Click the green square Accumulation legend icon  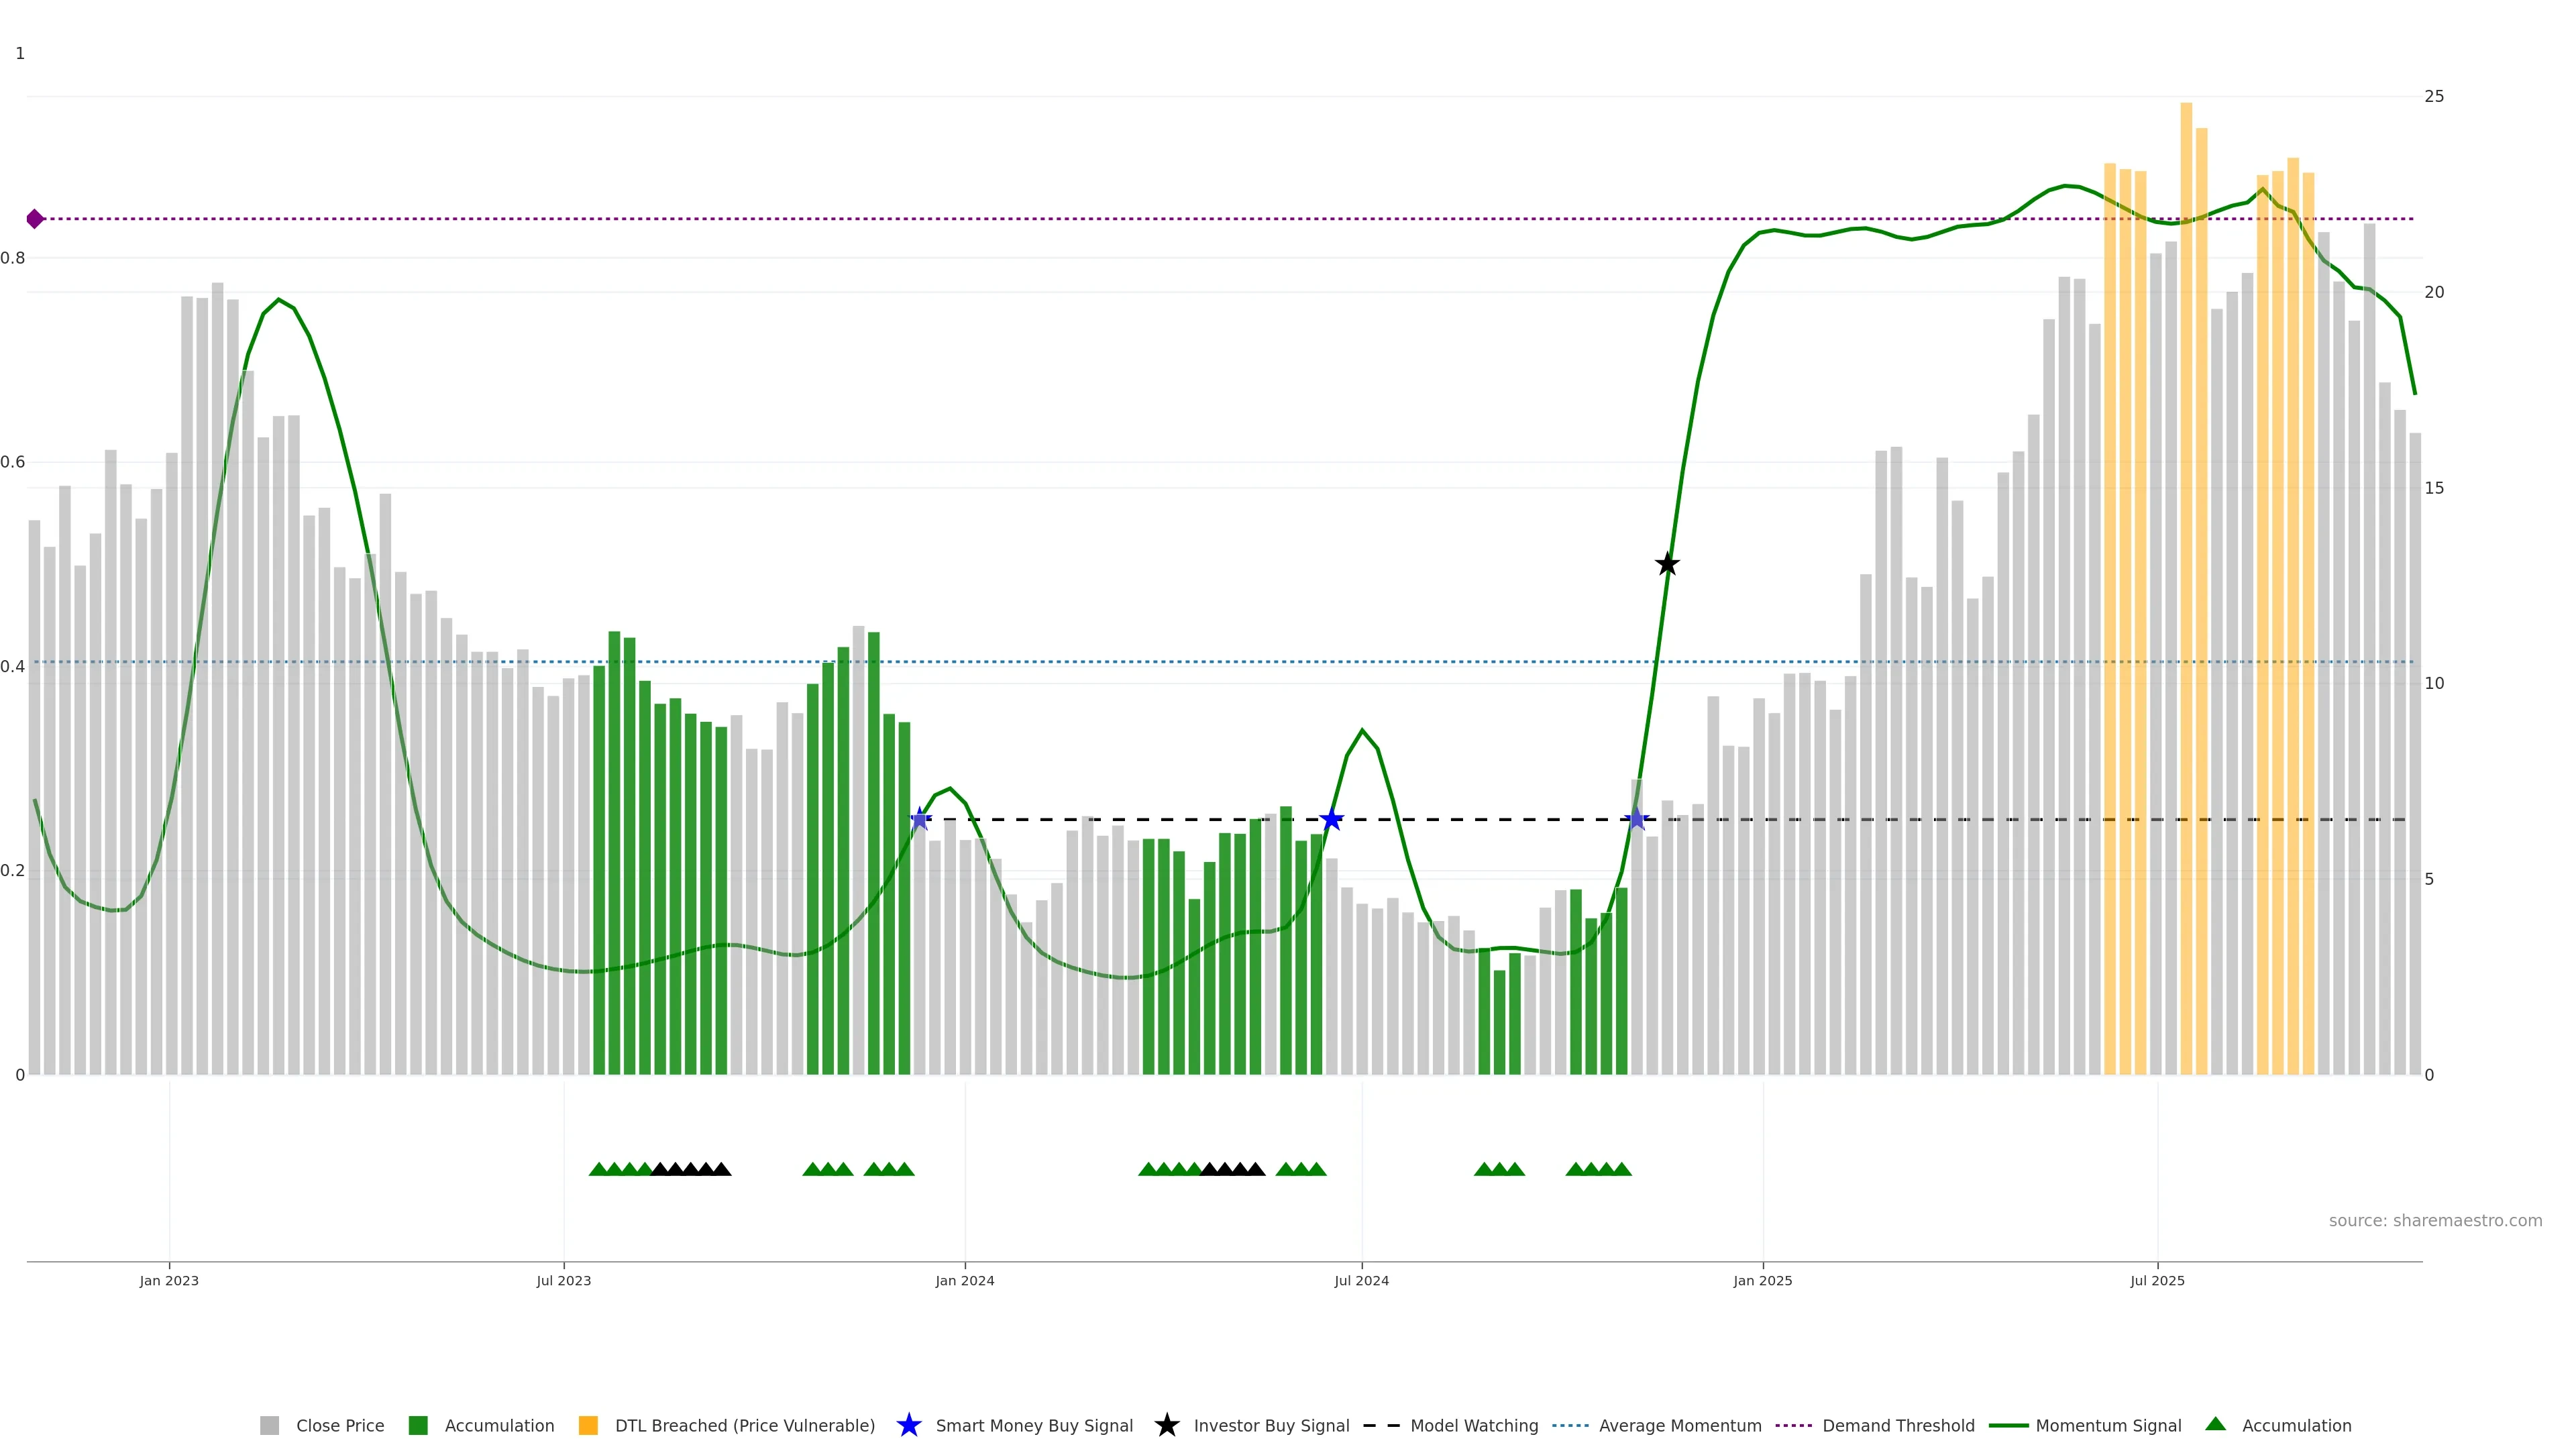[418, 1425]
